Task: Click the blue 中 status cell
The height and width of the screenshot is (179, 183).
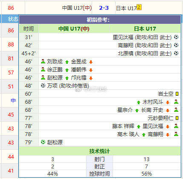Action: coord(13,100)
